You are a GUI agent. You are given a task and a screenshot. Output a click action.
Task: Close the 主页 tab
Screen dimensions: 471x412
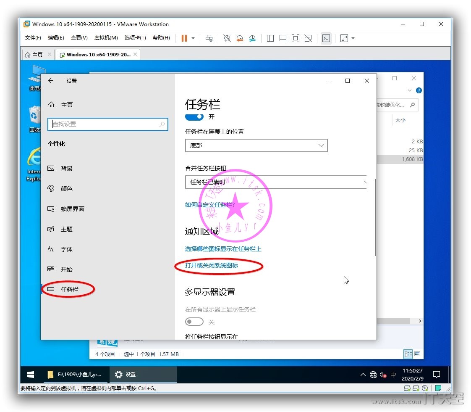pyautogui.click(x=50, y=54)
